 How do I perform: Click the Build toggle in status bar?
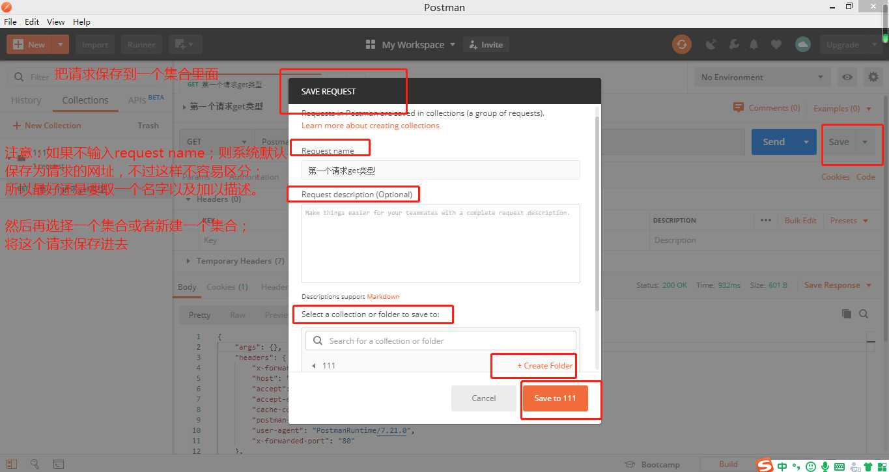728,464
